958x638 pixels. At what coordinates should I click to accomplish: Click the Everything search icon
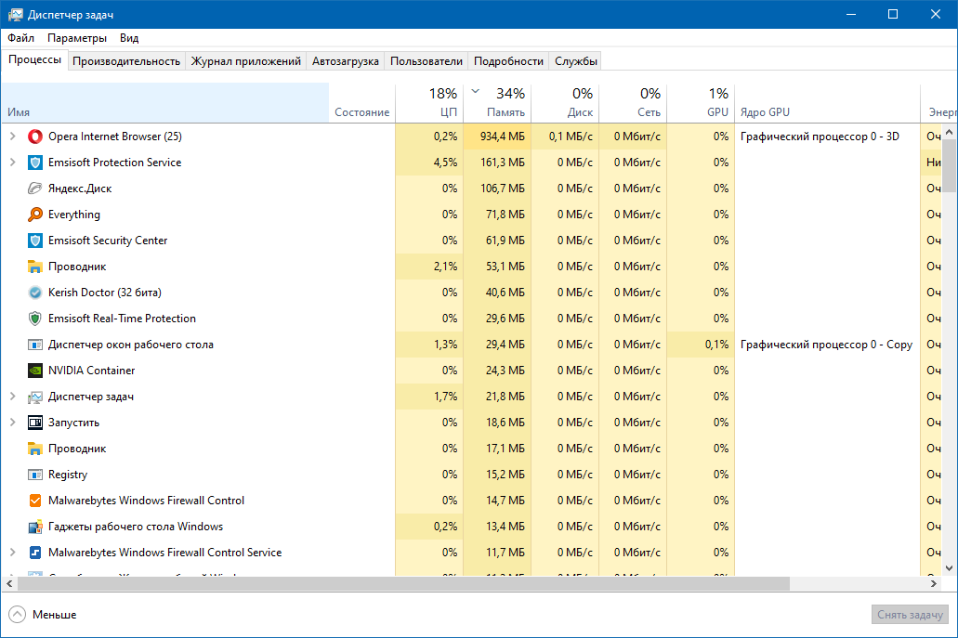[35, 215]
